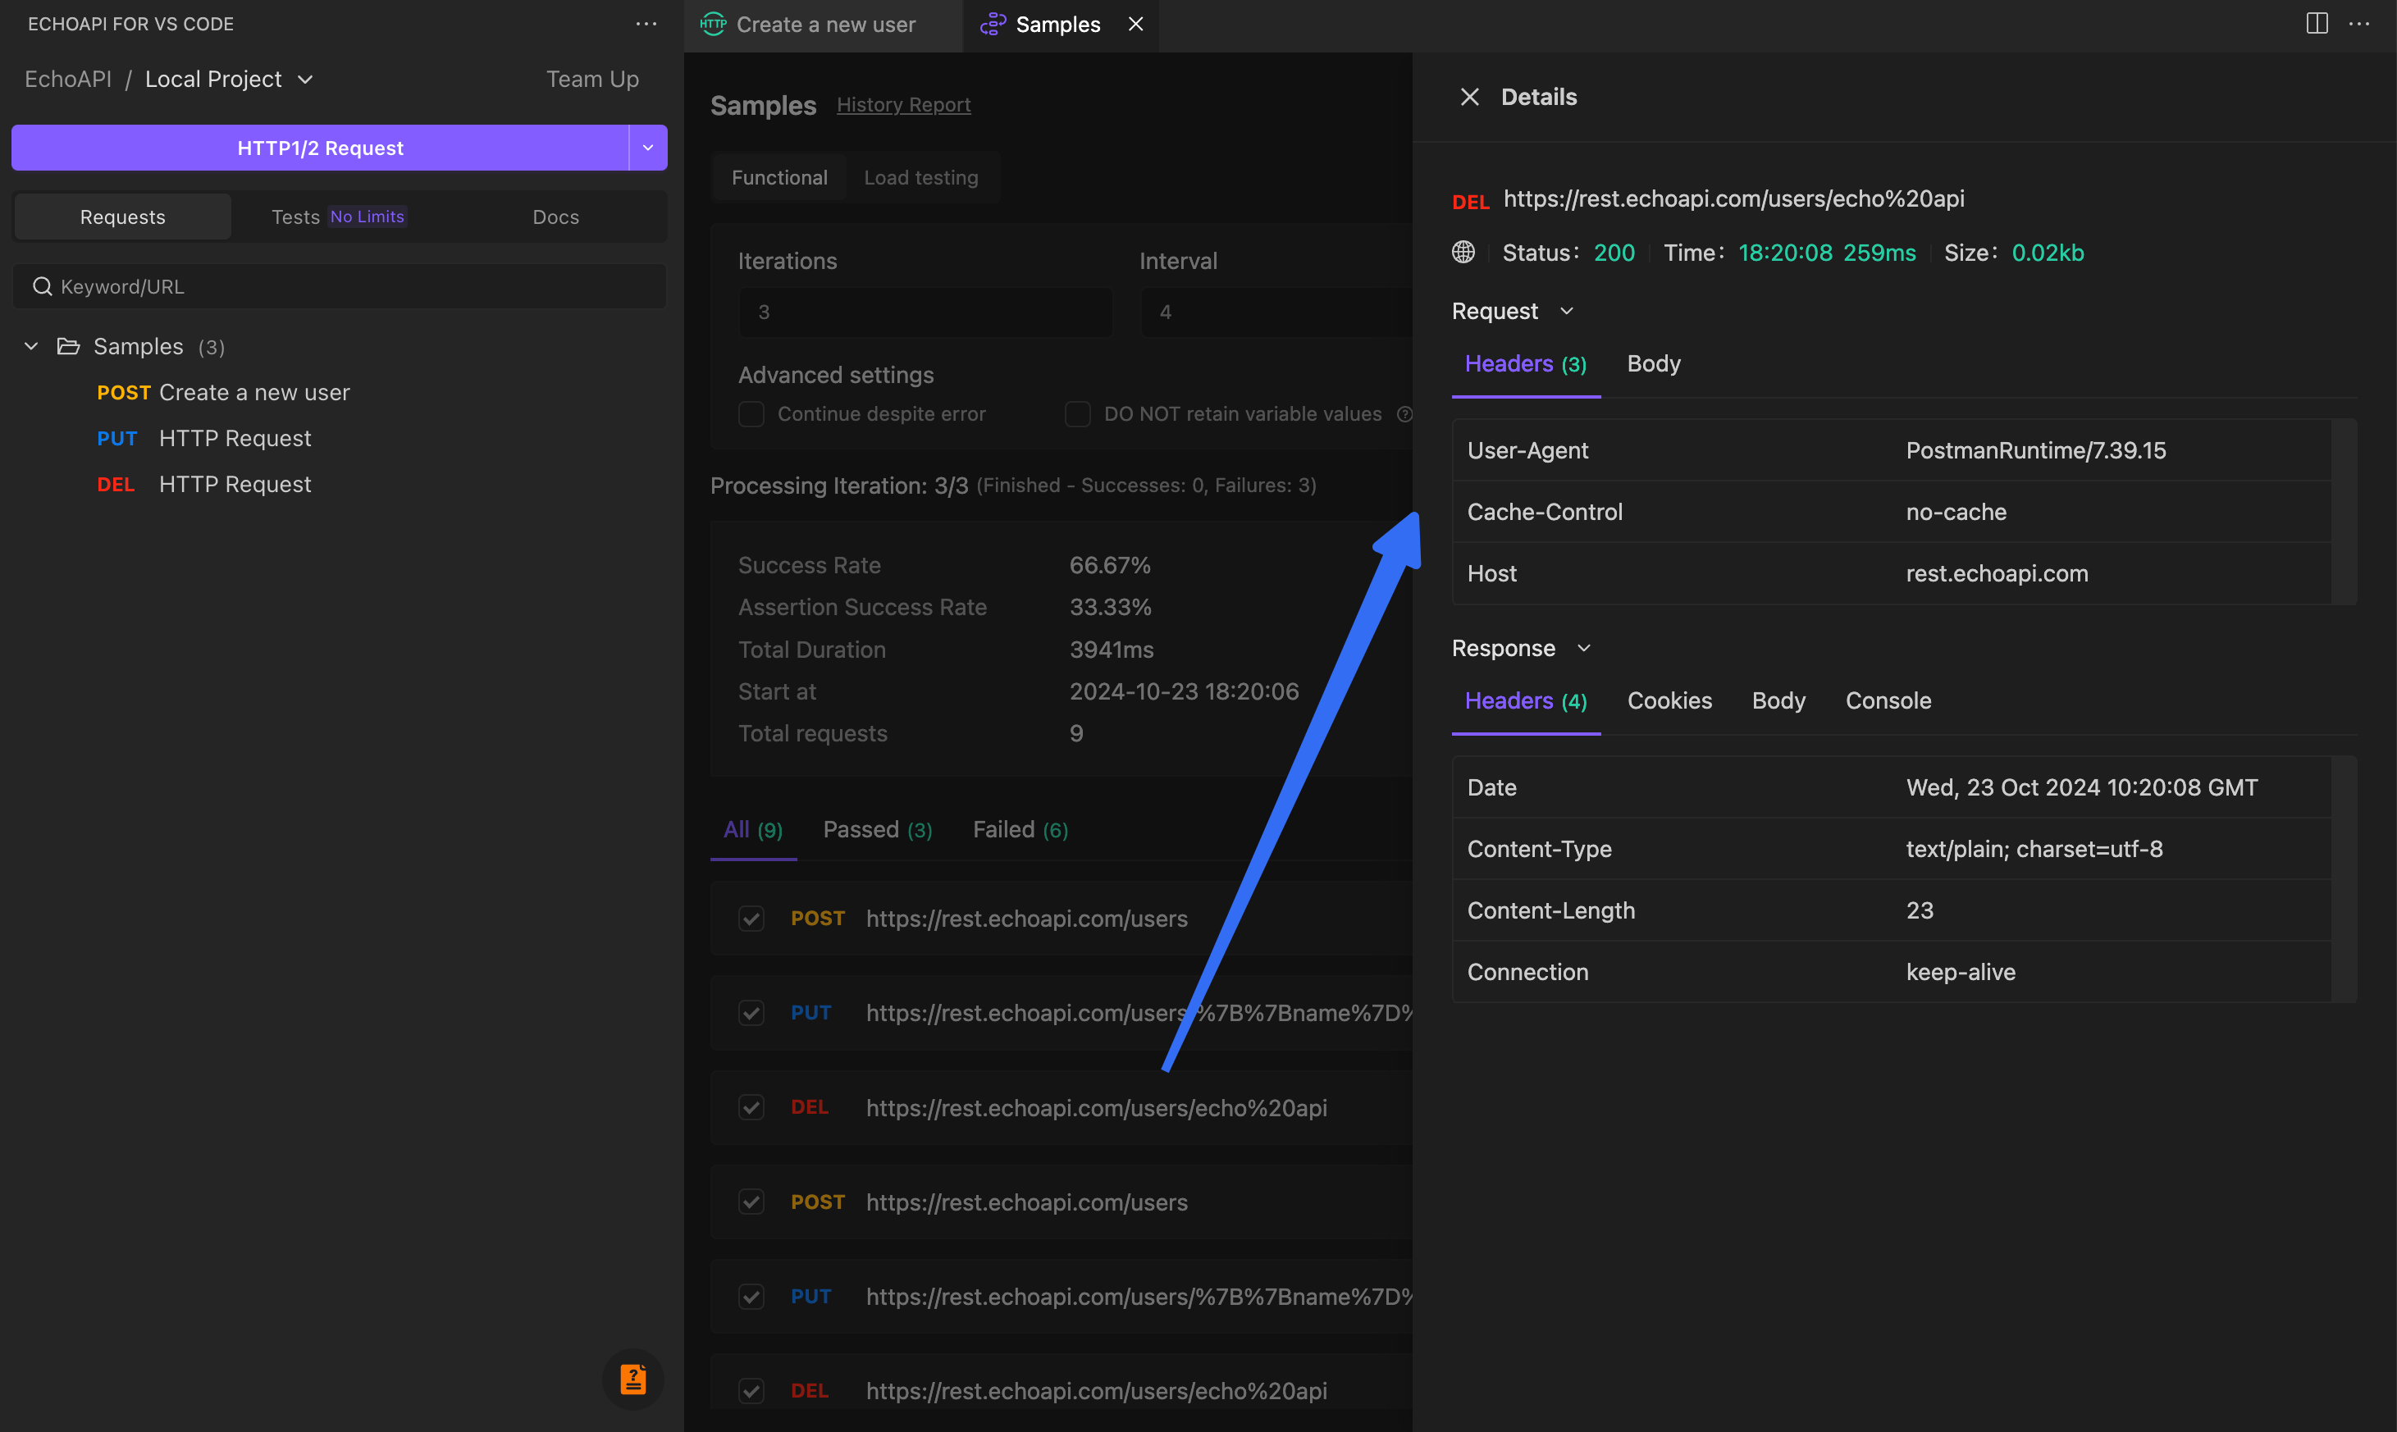The image size is (2397, 1432).
Task: Switch to the Docs tab
Action: [556, 217]
